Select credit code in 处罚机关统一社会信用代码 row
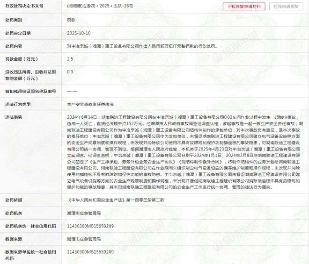Image resolution: width=309 pixels, height=264 pixels. (x=90, y=226)
